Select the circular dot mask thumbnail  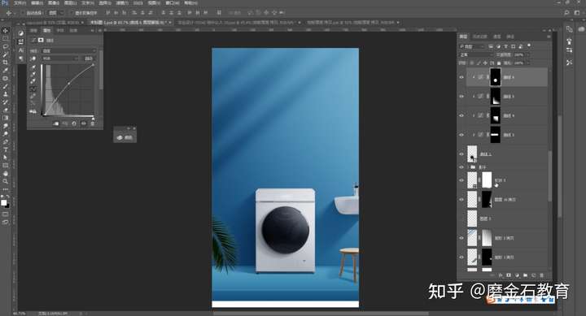[495, 77]
